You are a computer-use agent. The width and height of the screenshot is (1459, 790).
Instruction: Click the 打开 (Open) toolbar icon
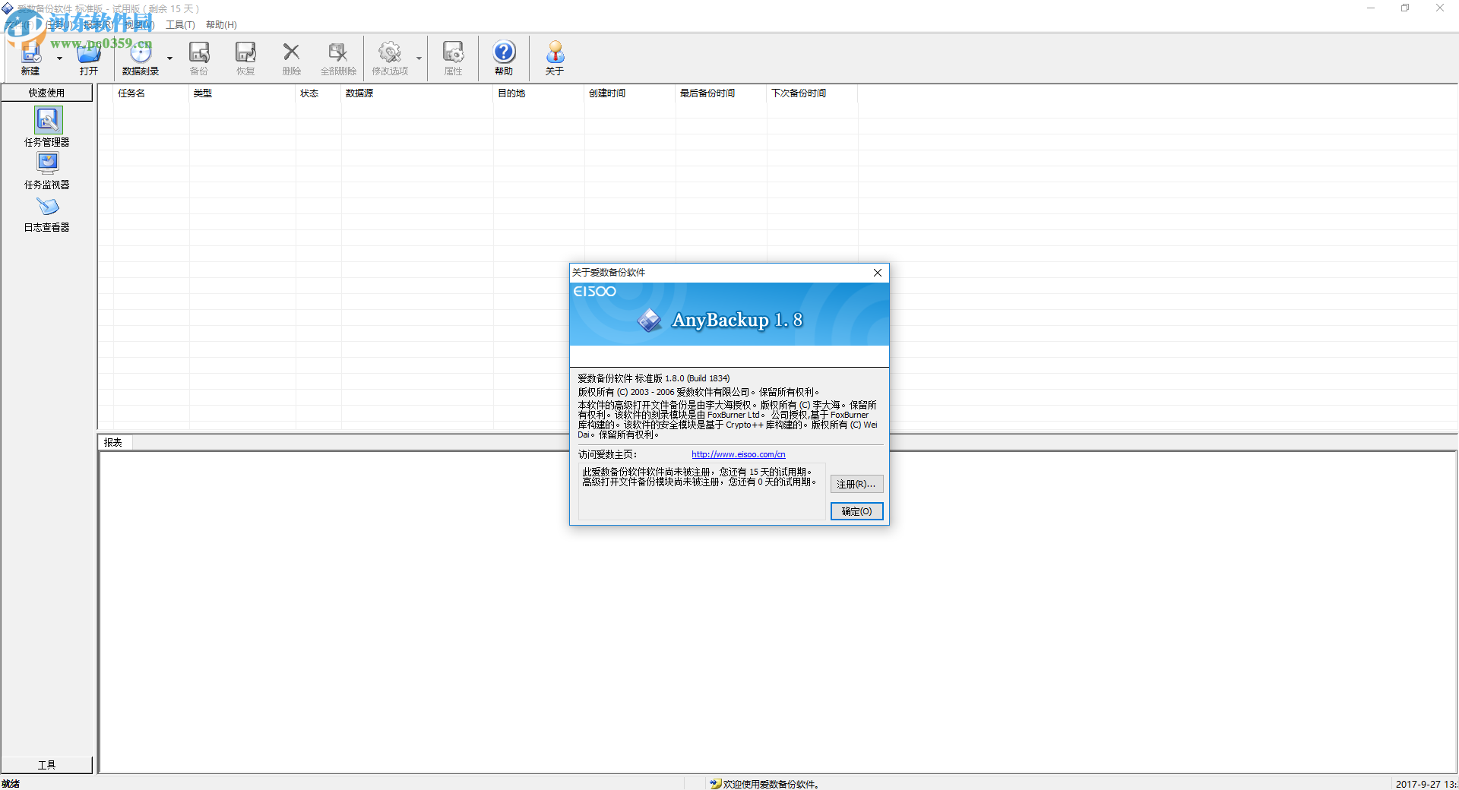point(89,58)
